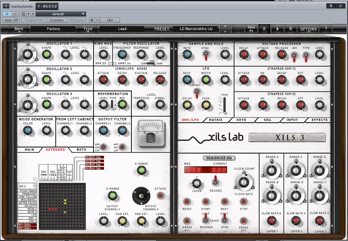Open the EFFECTS tab
348x241 pixels.
tap(319, 120)
